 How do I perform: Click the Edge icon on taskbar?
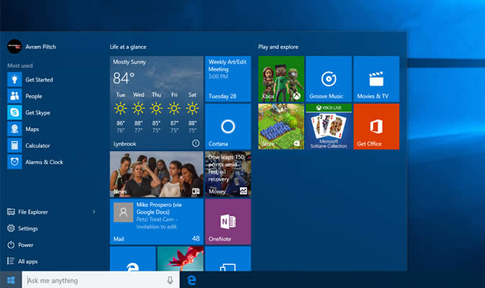(x=192, y=280)
